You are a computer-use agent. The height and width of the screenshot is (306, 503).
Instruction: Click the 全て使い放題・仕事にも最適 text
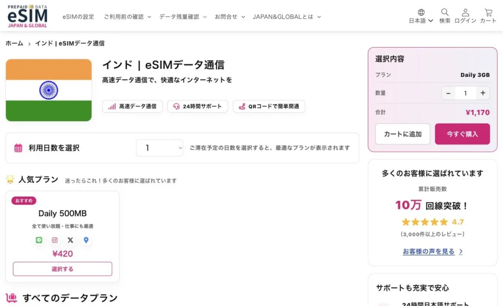click(62, 226)
